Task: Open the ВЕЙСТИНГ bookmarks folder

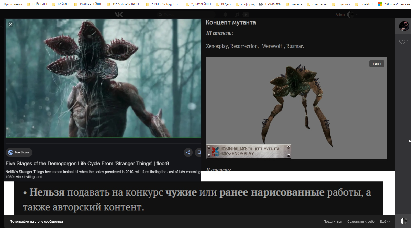Action: (x=37, y=4)
